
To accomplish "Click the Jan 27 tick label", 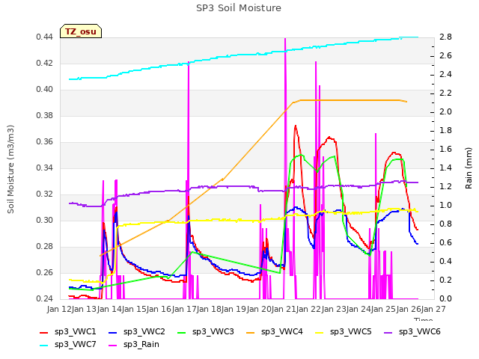I will (x=433, y=309).
